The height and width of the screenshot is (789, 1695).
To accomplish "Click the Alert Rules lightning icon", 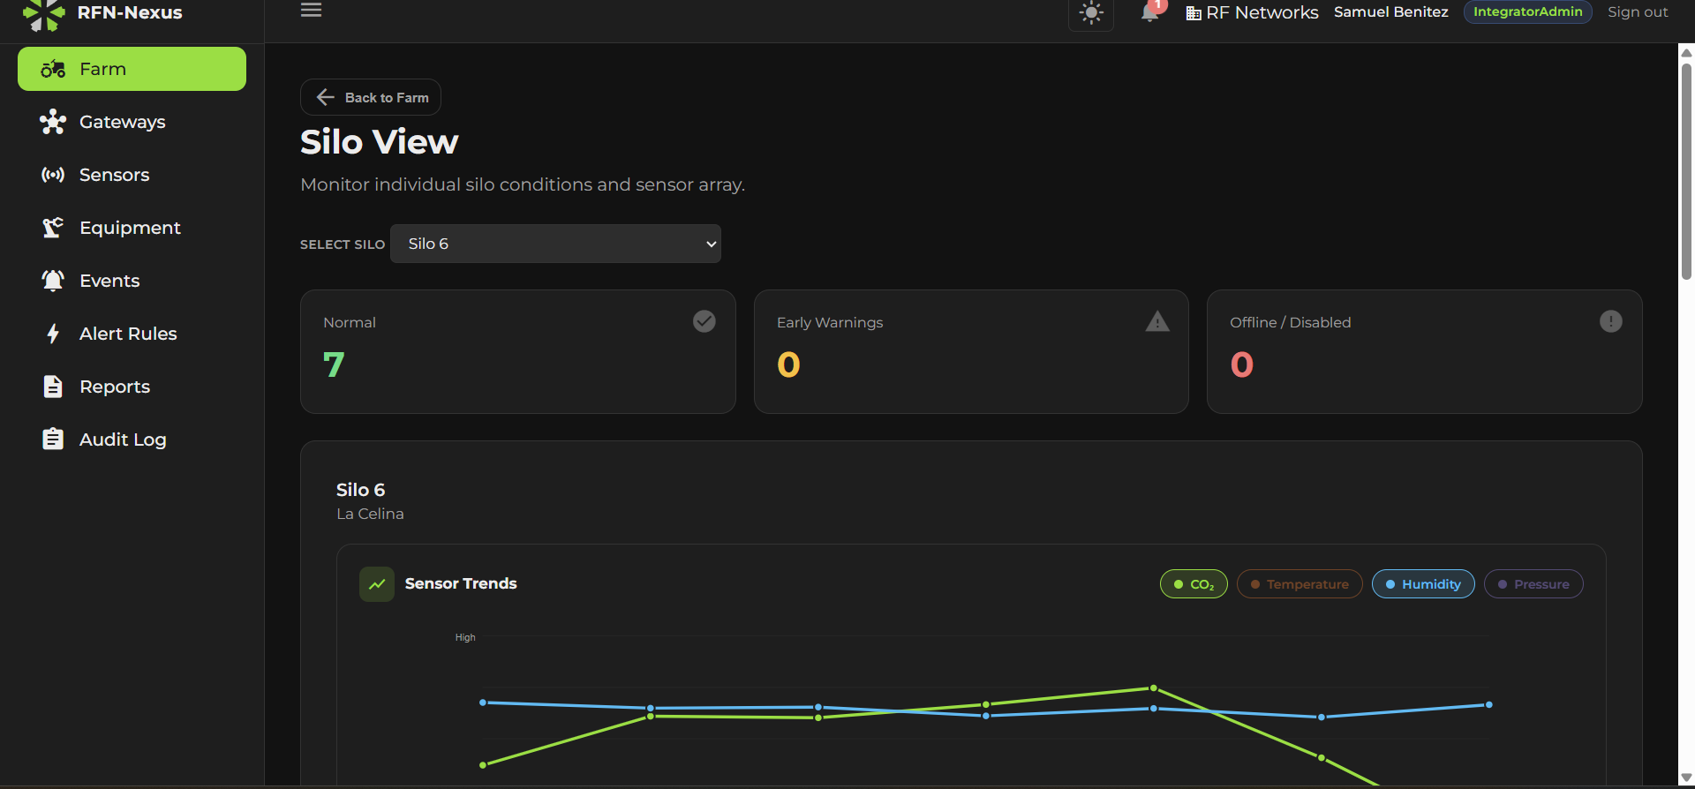I will 53,334.
